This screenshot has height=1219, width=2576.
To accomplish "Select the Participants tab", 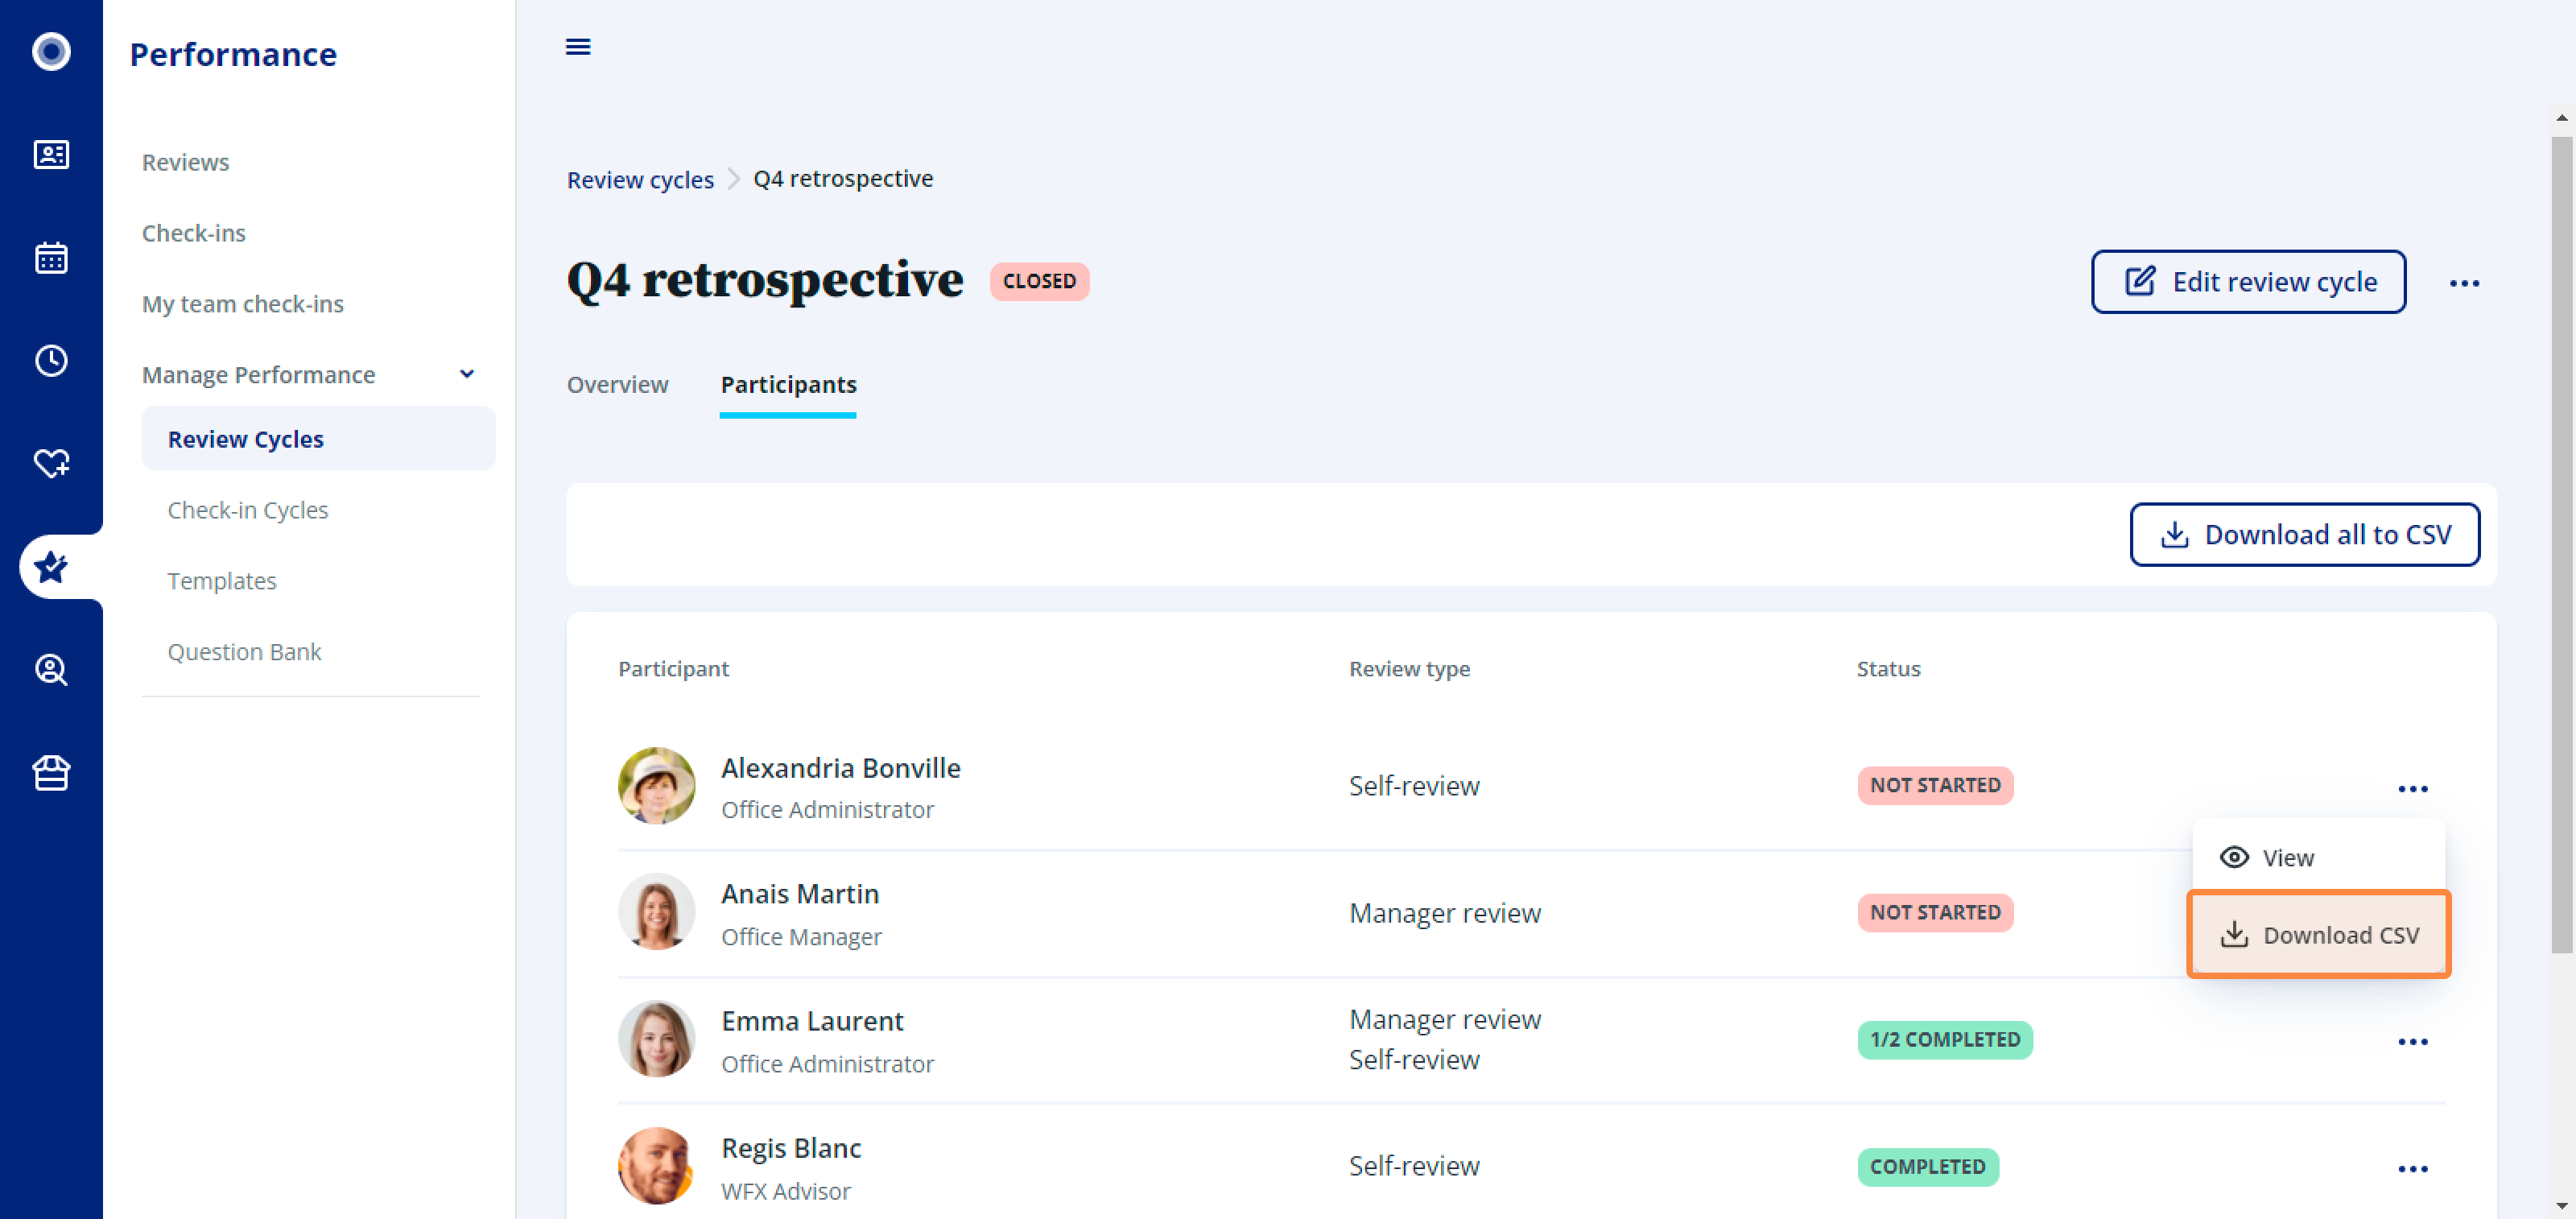I will 788,385.
